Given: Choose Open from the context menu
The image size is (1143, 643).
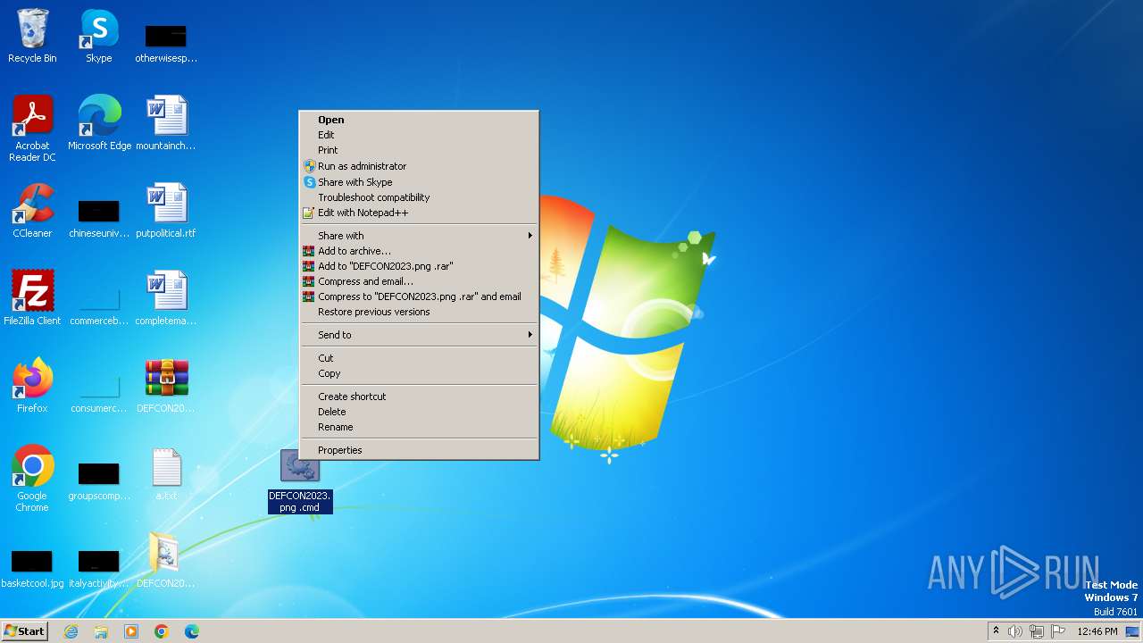Looking at the screenshot, I should (x=419, y=120).
